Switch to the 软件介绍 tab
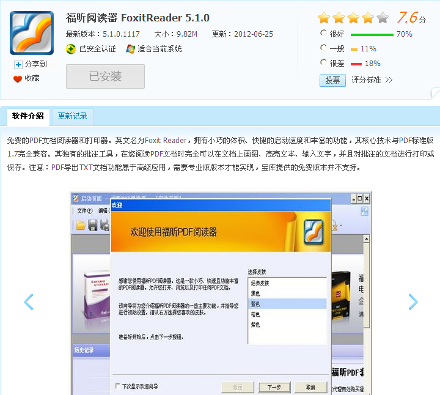 [x=28, y=116]
